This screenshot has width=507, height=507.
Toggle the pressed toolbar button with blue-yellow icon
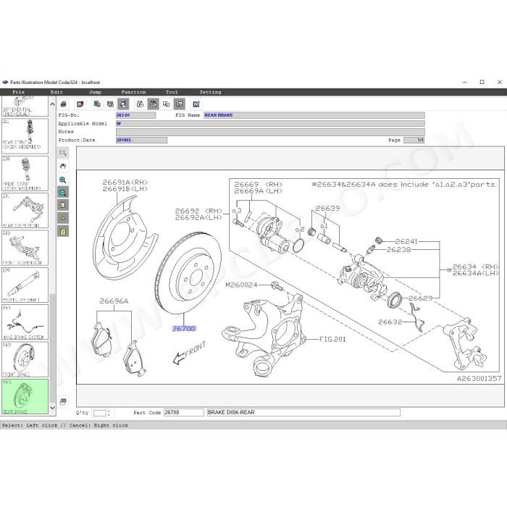tap(123, 104)
